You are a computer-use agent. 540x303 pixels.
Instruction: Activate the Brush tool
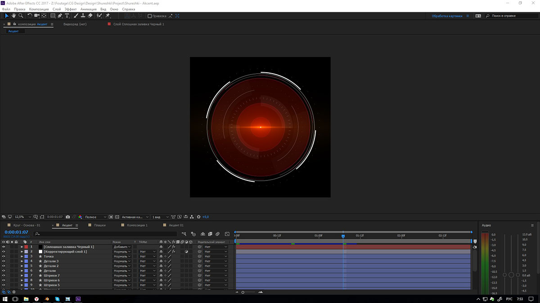(x=76, y=16)
